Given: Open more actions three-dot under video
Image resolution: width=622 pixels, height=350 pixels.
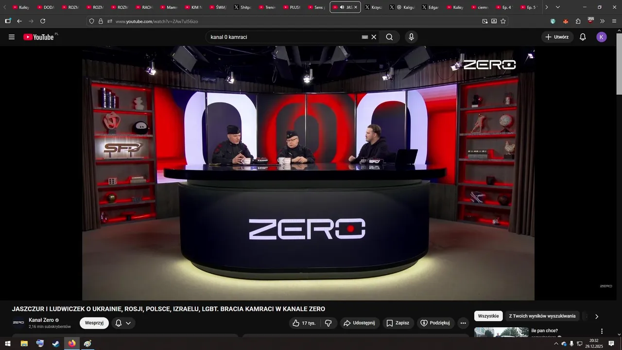Looking at the screenshot, I should [x=463, y=323].
